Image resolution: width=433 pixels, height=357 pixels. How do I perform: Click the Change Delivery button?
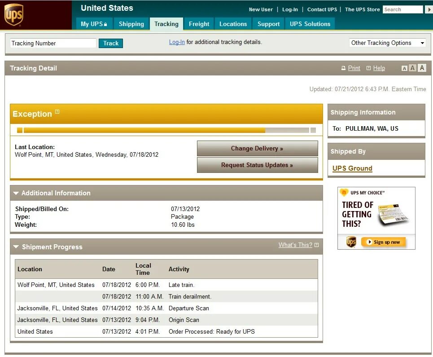[258, 148]
